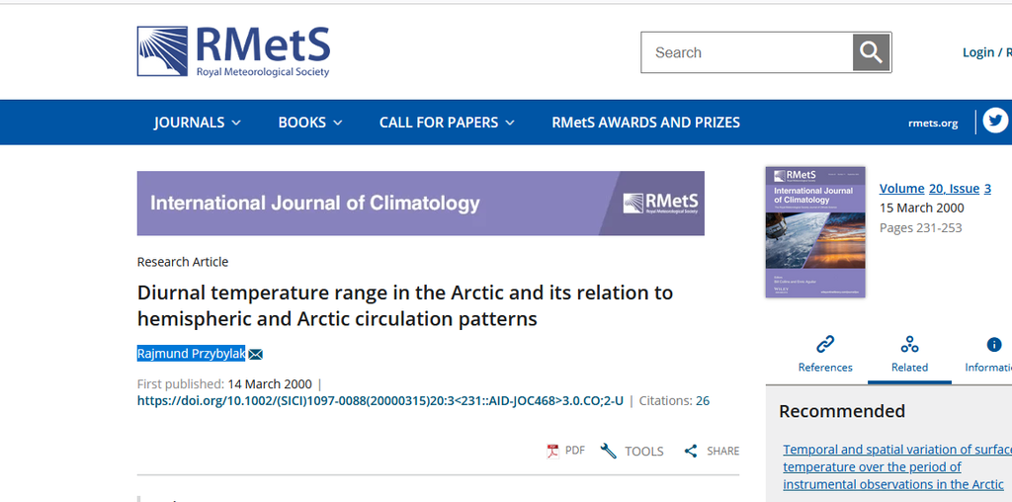Screen dimensions: 1012x502
Task: Click the author email envelope icon
Action: 255,354
